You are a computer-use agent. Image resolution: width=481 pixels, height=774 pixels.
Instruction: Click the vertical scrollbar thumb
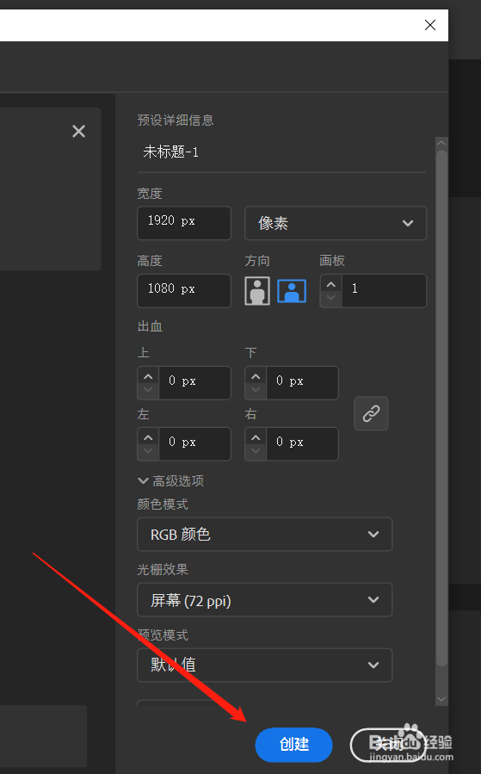click(441, 409)
